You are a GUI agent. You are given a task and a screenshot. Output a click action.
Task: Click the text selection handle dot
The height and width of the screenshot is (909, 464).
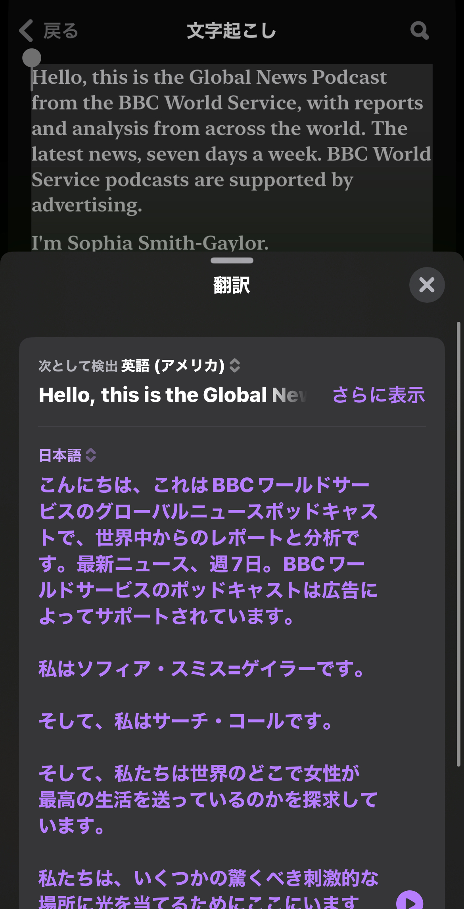(x=32, y=58)
